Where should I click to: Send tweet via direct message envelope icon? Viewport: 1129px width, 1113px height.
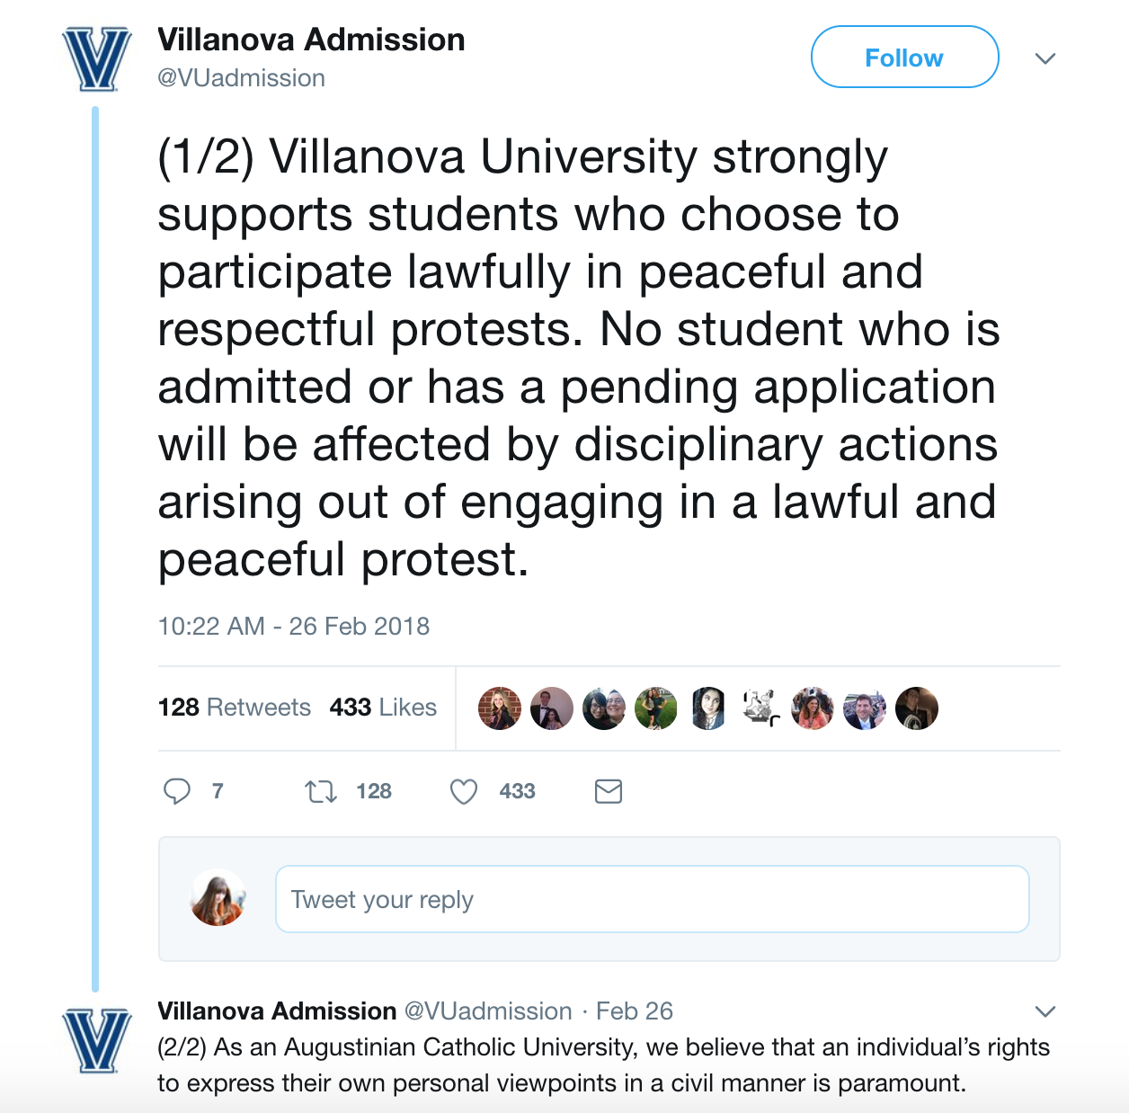[x=609, y=791]
